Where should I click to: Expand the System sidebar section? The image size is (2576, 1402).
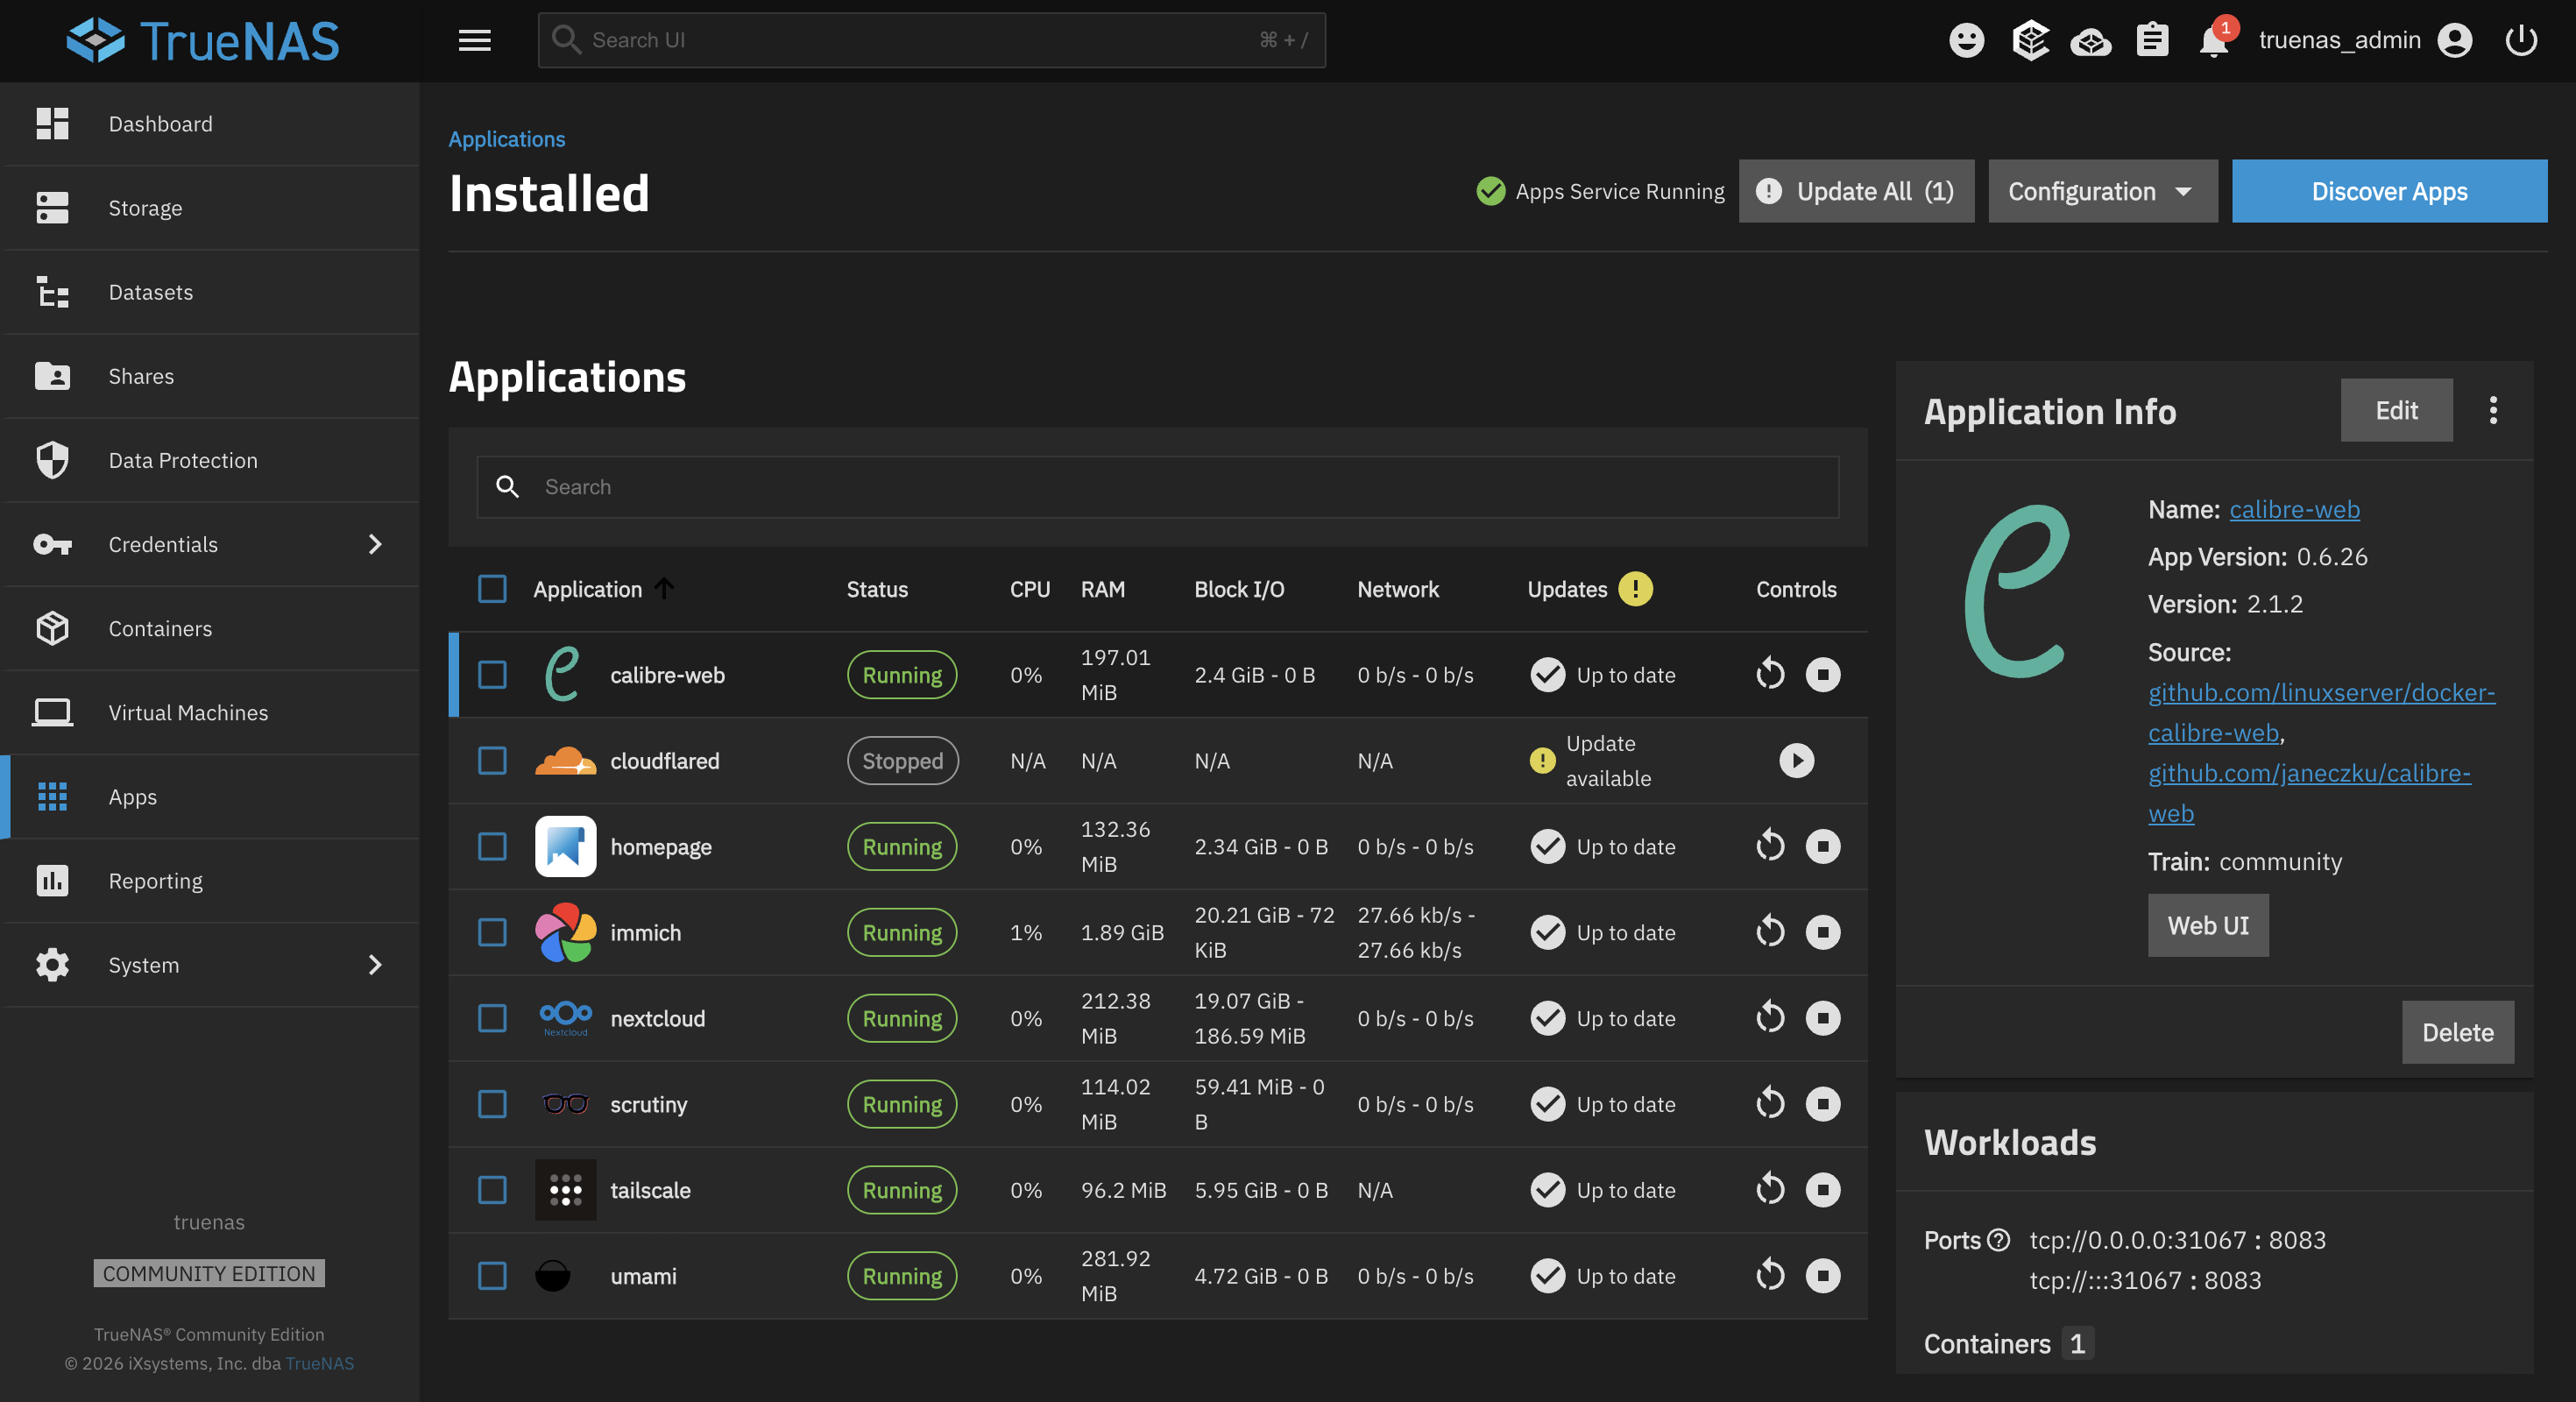143,964
